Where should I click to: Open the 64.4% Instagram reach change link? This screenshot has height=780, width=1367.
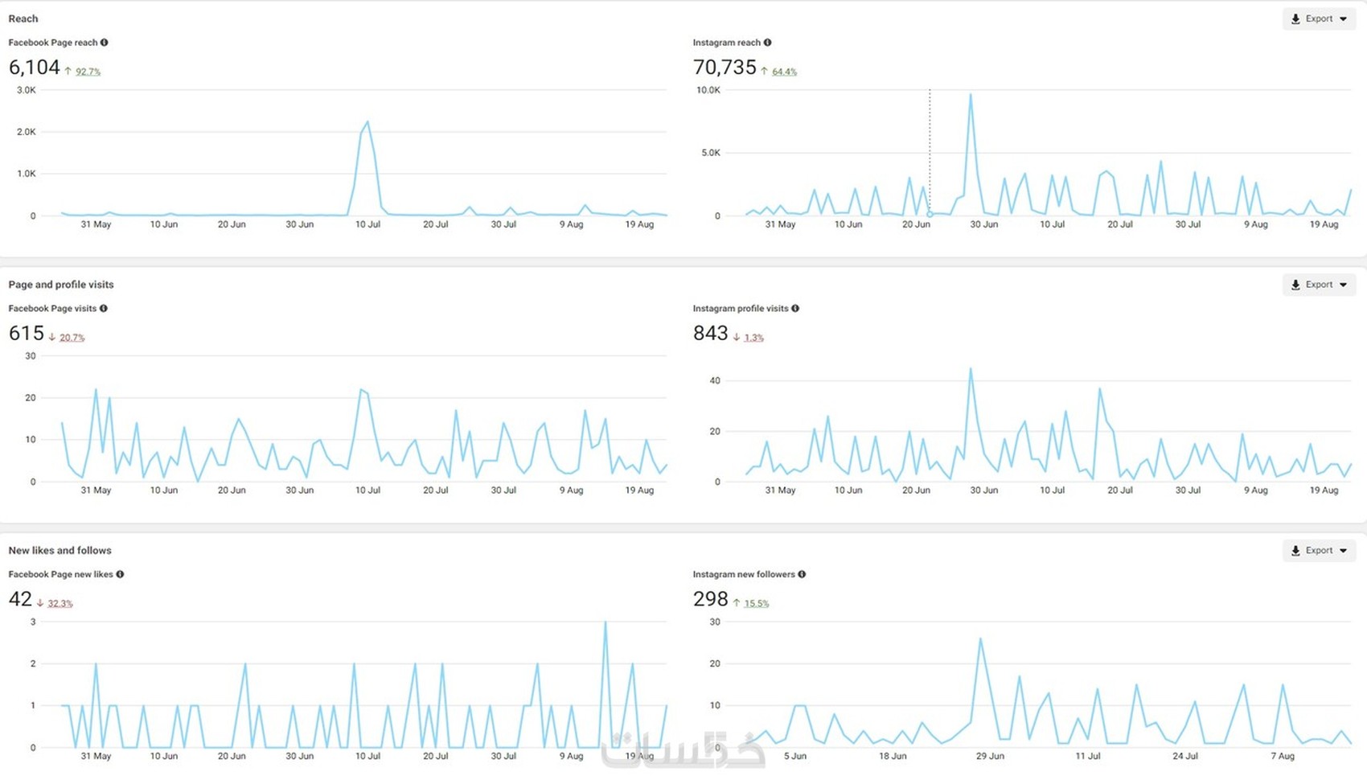(x=784, y=72)
